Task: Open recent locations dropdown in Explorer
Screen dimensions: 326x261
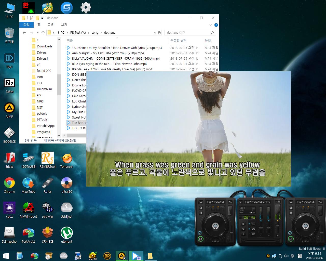Action: 38,33
